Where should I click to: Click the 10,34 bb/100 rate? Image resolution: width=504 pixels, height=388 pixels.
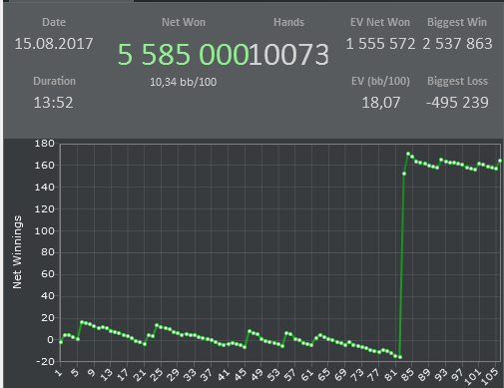tap(183, 82)
